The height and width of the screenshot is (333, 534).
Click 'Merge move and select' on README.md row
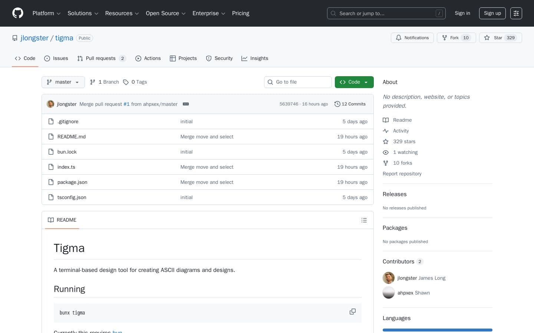[x=207, y=137]
